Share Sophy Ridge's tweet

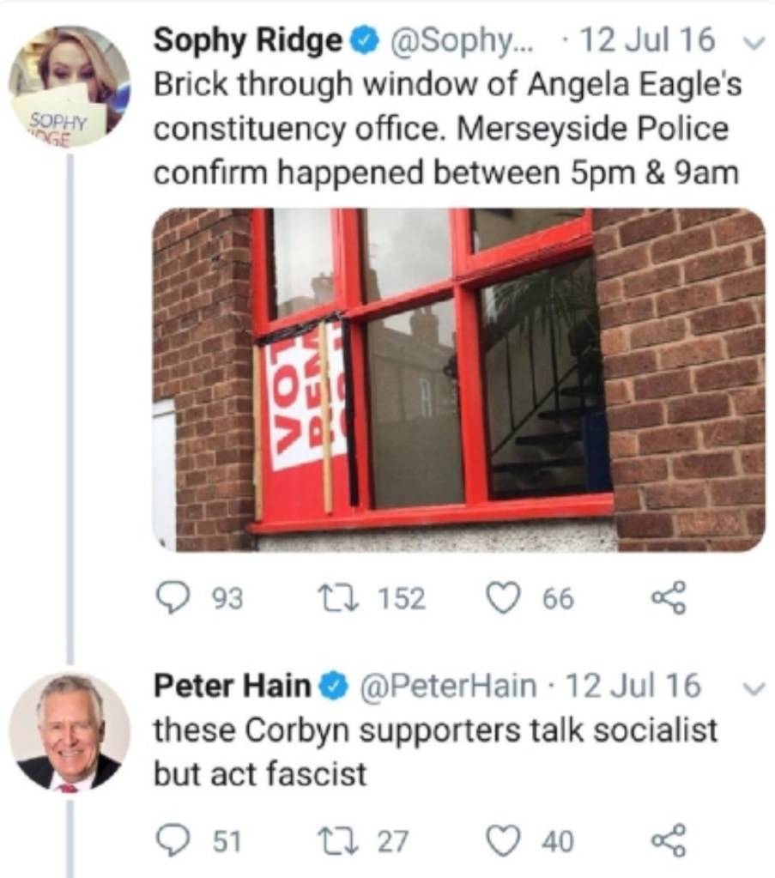[x=669, y=598]
